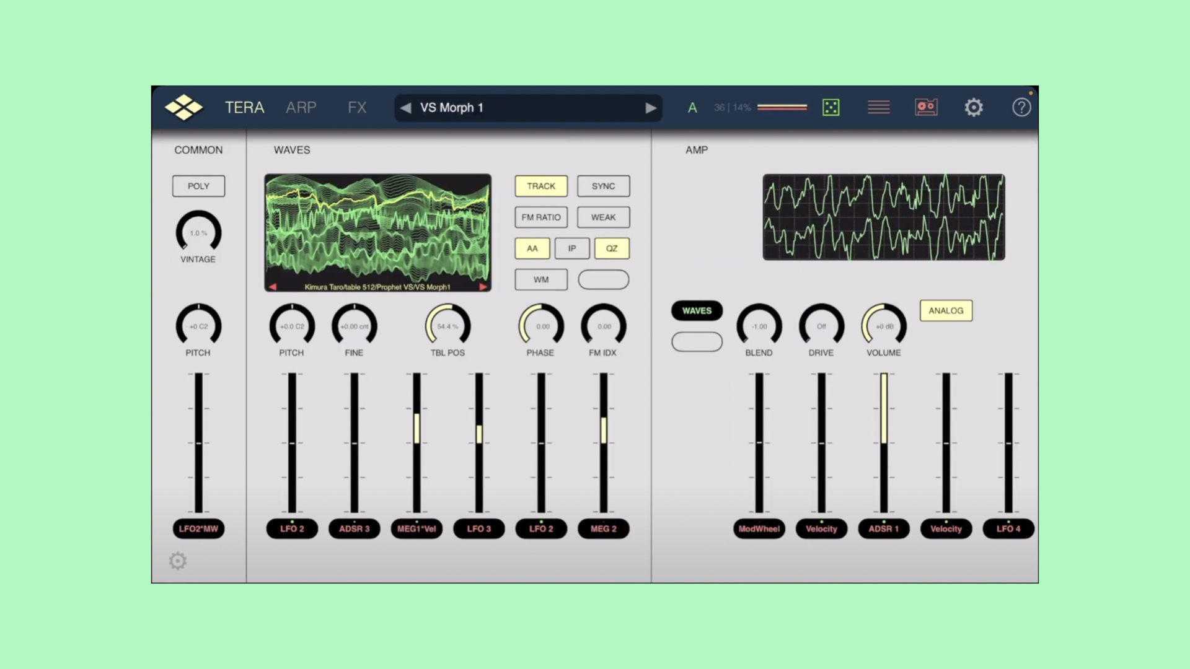Open settings with the top gear icon

tap(974, 107)
